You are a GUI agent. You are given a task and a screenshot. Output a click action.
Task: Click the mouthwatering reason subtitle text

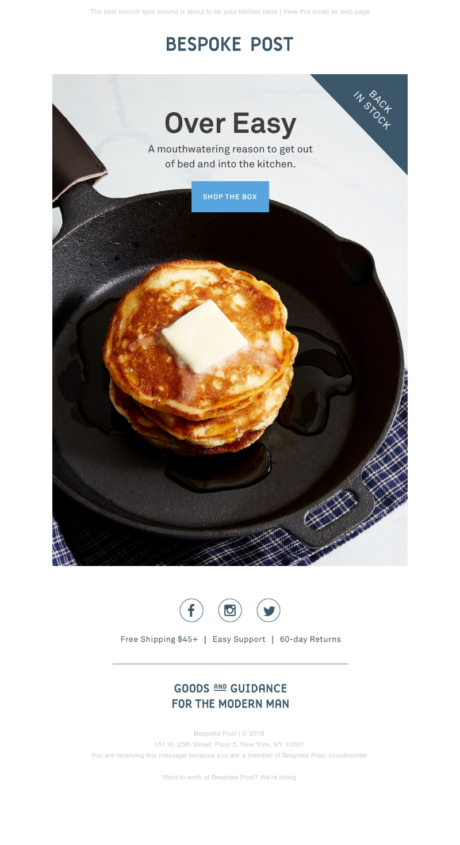230,156
